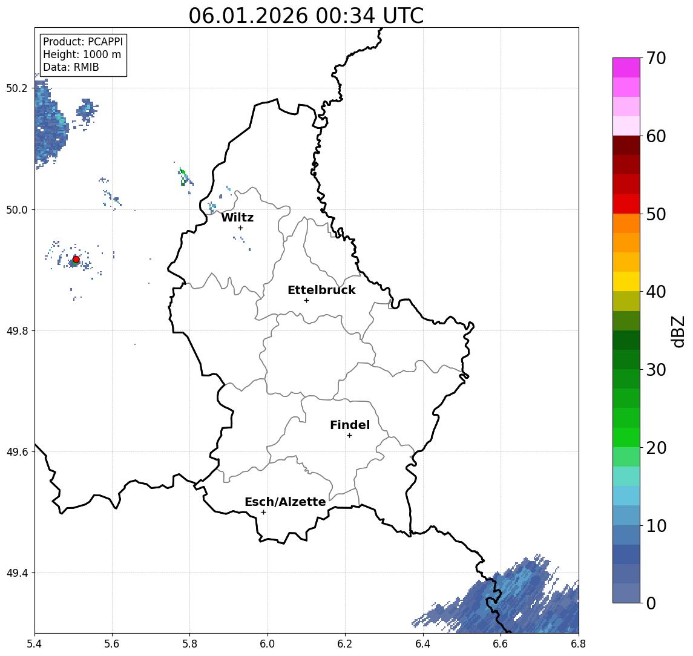
Task: Click the blue radar echo at northwest edge
Action: click(51, 124)
